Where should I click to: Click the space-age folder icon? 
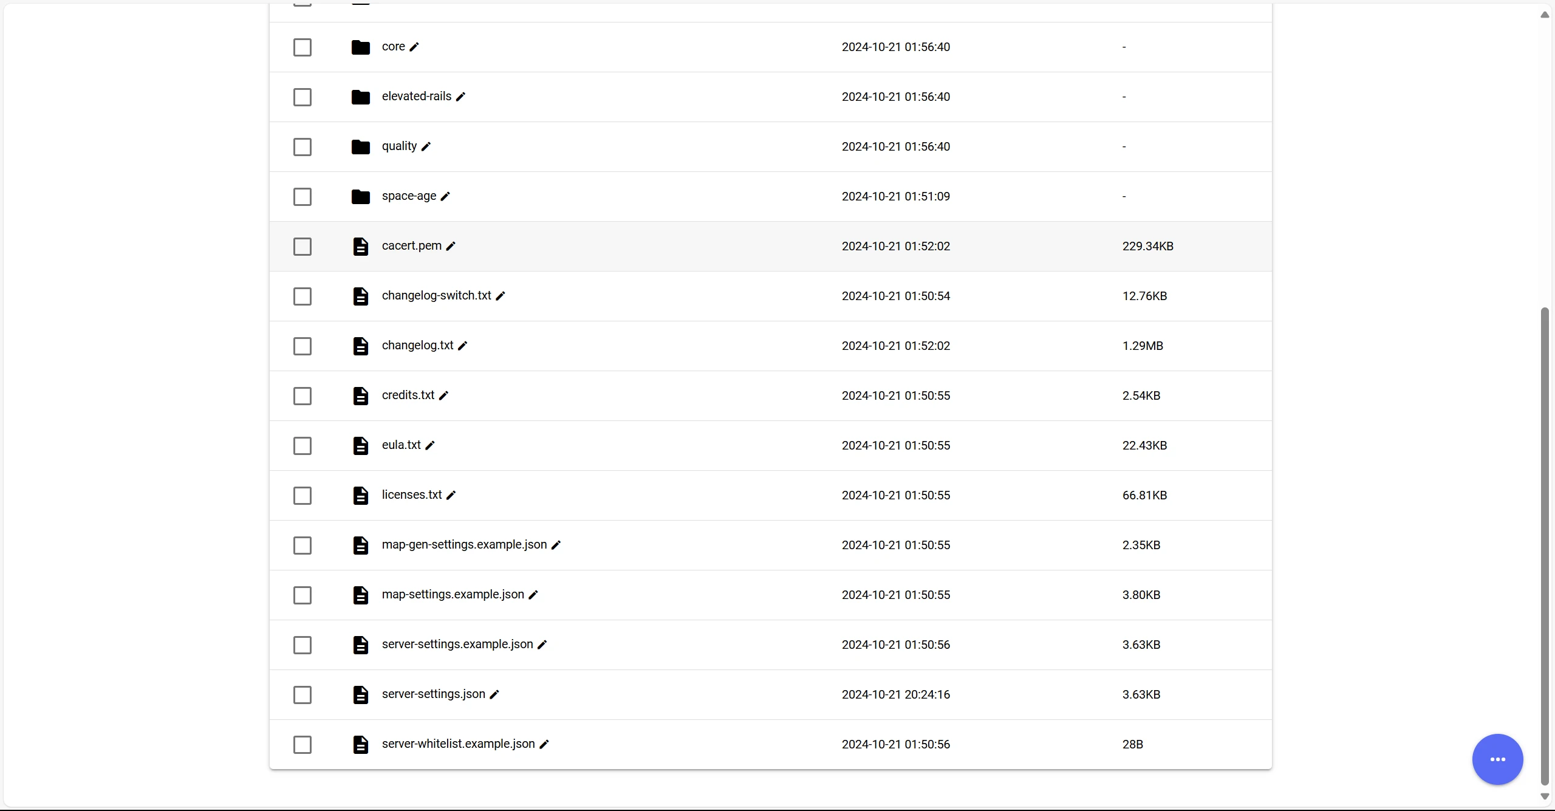click(x=361, y=197)
